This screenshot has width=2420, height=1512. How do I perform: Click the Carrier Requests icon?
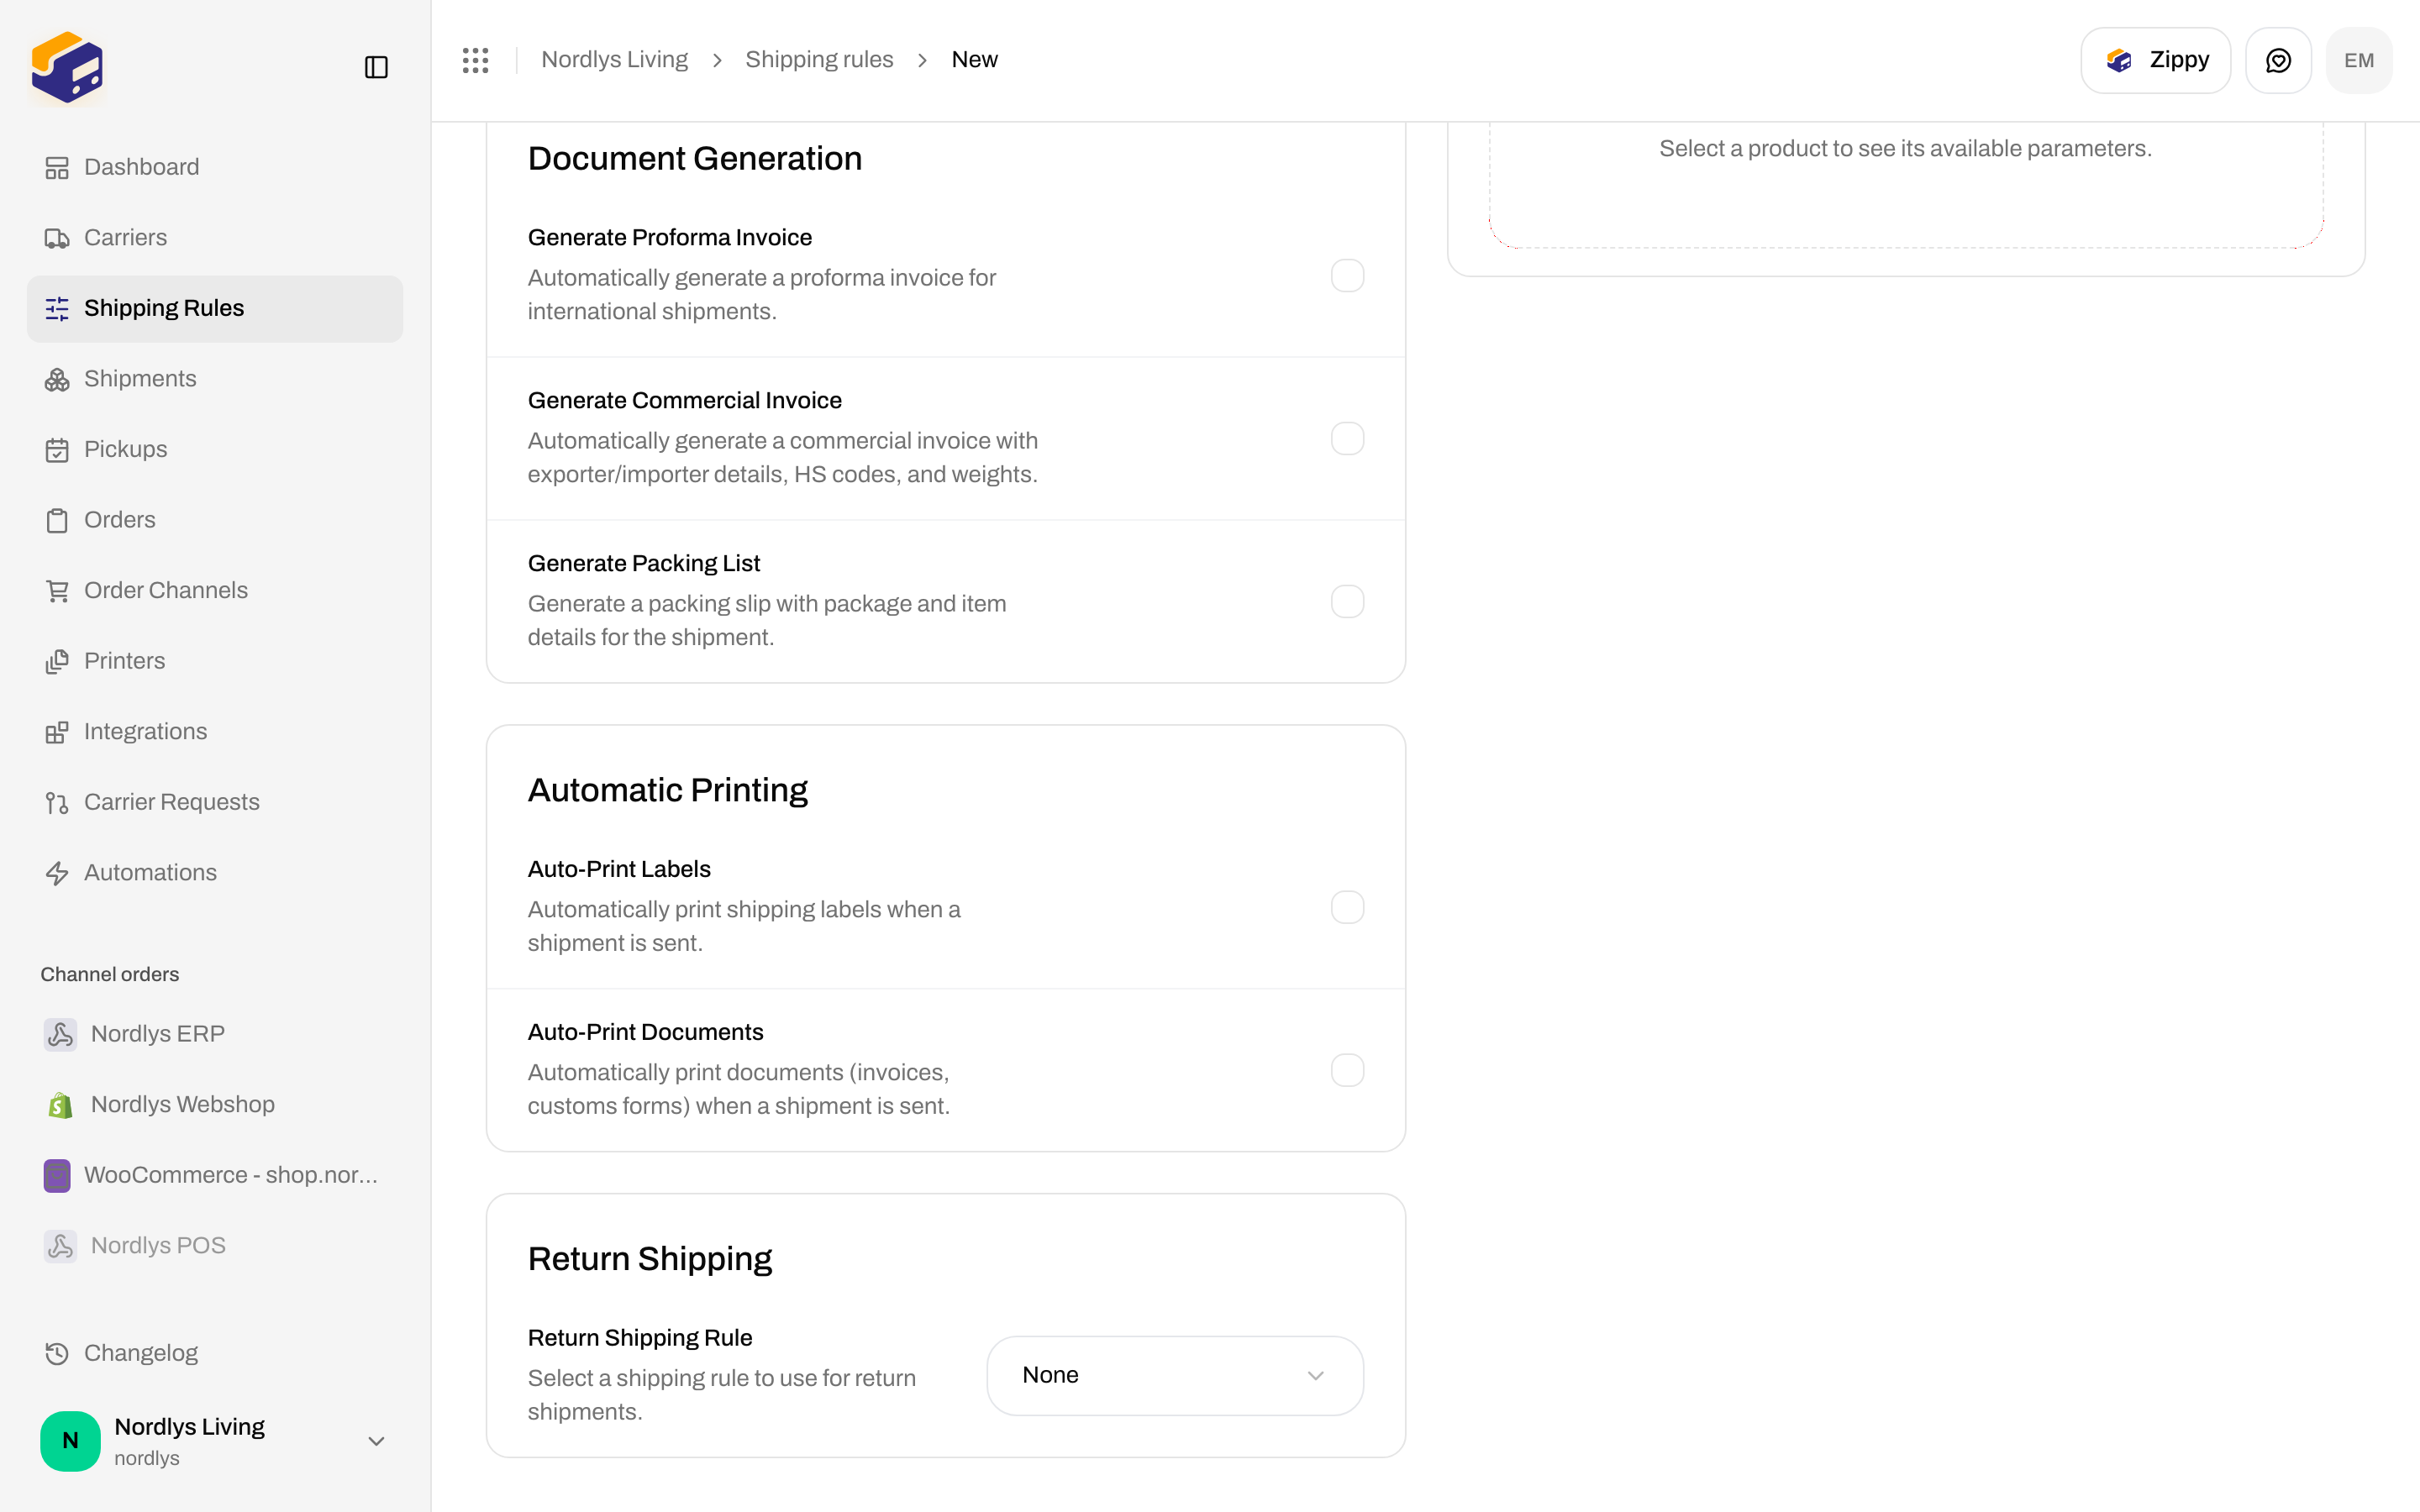(x=57, y=803)
